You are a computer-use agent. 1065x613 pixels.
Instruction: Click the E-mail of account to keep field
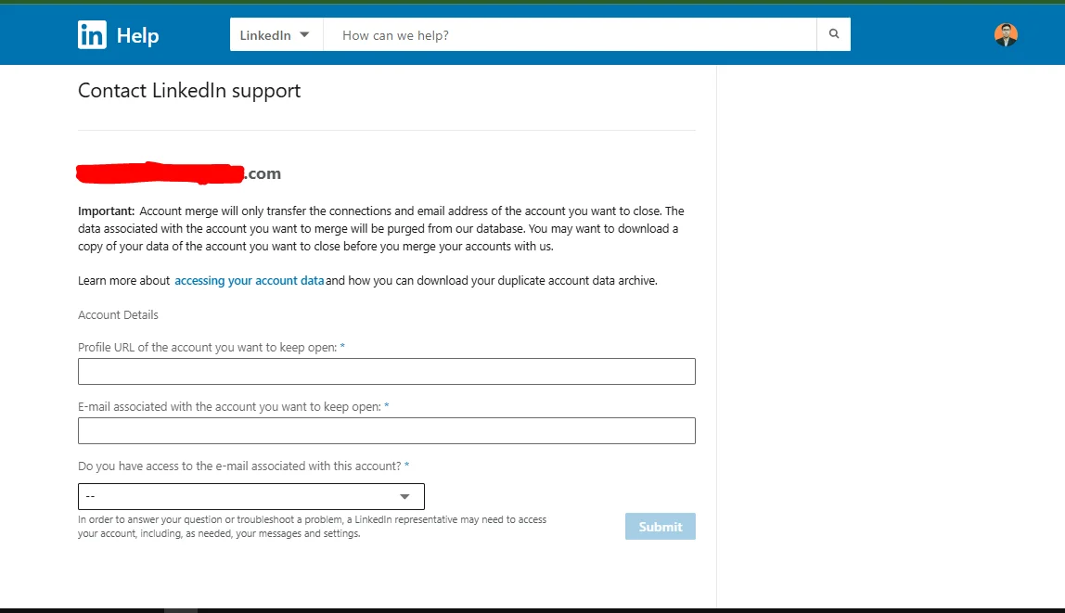(x=387, y=430)
